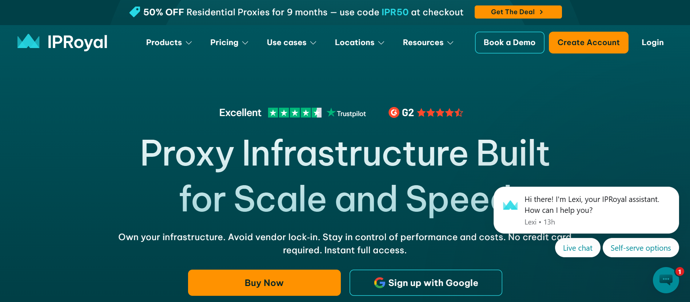Click the Create Account button
Screen dimensions: 690x302
(589, 43)
